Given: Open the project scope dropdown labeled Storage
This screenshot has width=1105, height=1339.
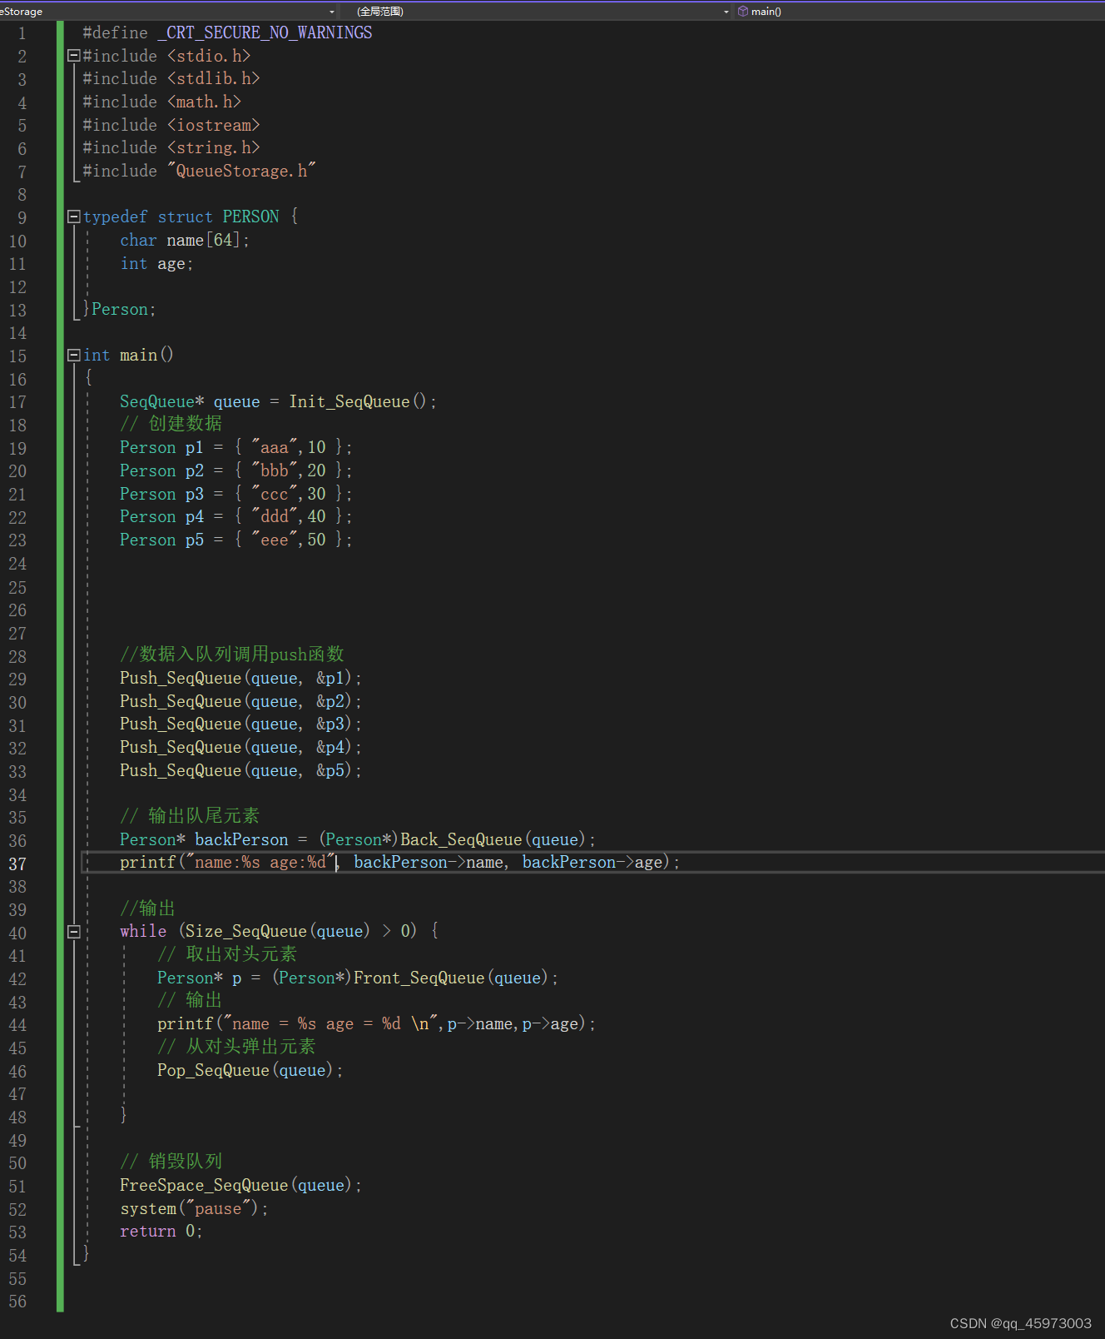Looking at the screenshot, I should coord(169,11).
